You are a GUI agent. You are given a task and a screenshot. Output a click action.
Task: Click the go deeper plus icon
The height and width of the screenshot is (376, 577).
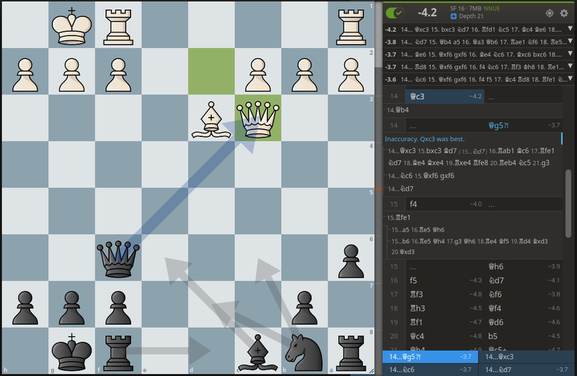[x=454, y=16]
